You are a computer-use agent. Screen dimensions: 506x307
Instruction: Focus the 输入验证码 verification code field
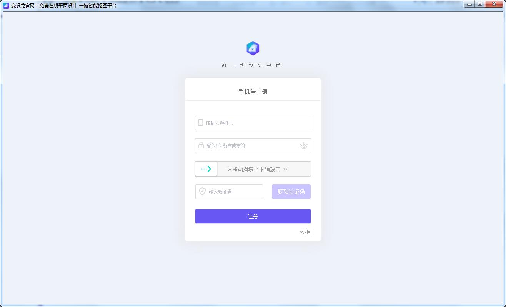click(x=235, y=192)
